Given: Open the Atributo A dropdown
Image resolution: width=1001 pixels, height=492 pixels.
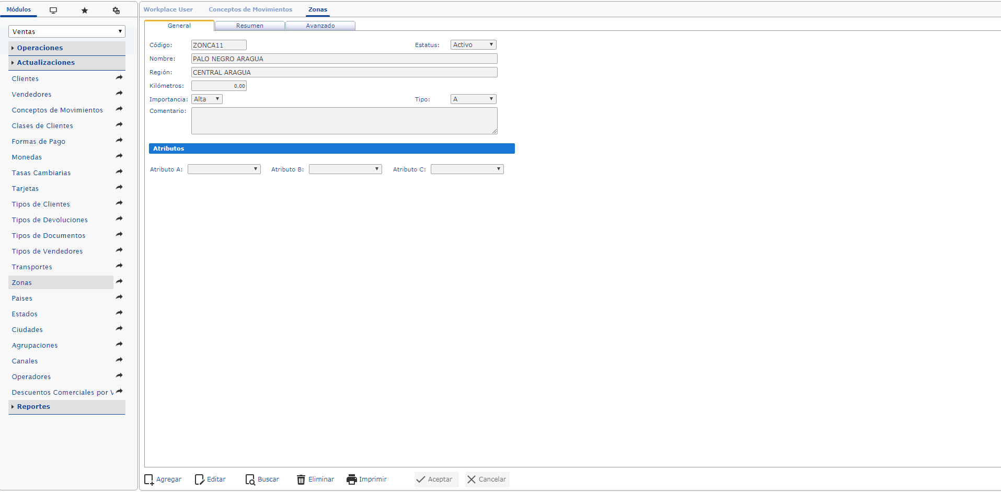Looking at the screenshot, I should coord(224,169).
